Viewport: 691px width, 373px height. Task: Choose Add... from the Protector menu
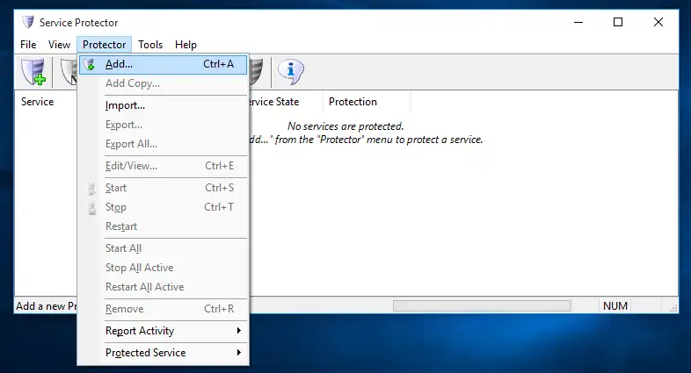point(163,64)
